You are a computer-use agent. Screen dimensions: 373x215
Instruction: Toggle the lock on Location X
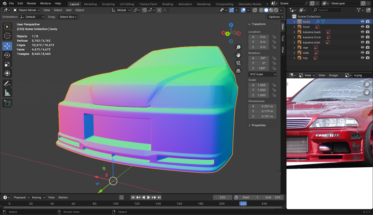pos(274,37)
